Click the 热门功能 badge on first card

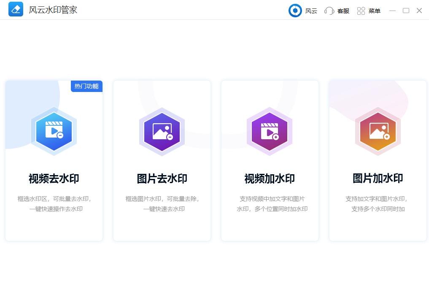(86, 86)
